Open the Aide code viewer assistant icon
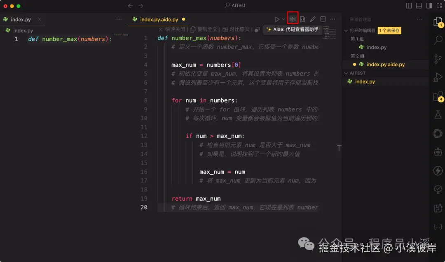Image resolution: width=445 pixels, height=262 pixels. tap(292, 19)
